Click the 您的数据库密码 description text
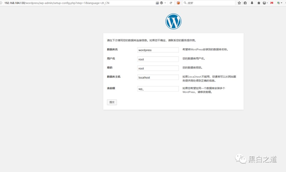Viewport: 286px width, 172px height. [193, 68]
